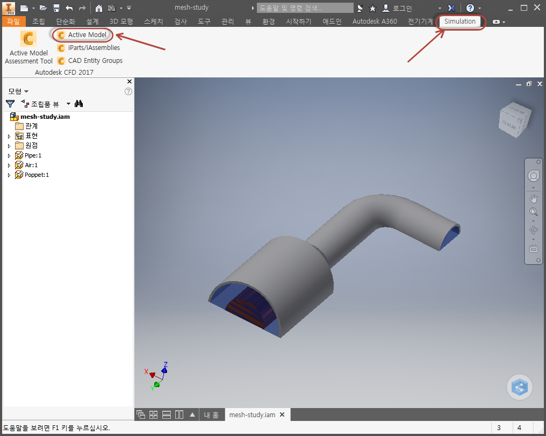Click the Undo arrow icon

(x=69, y=8)
